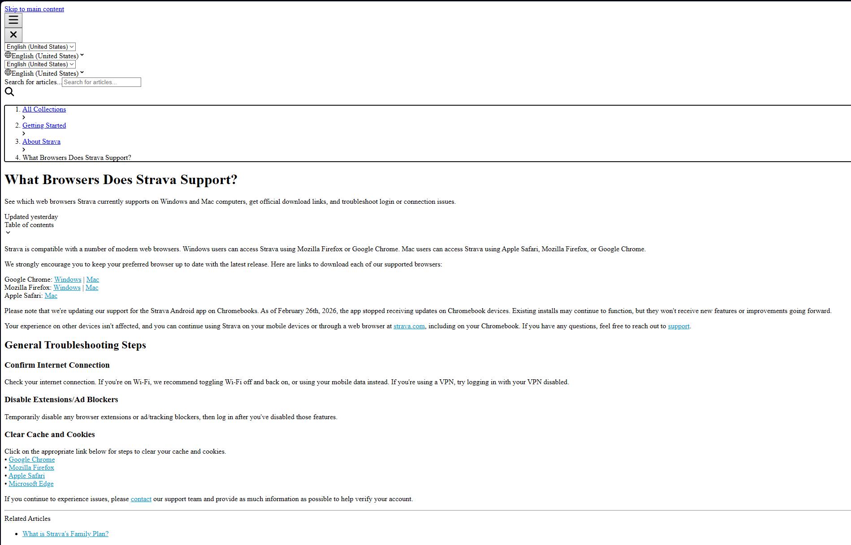Open the What is Strava's Family Plan? article
The width and height of the screenshot is (851, 545).
tap(65, 534)
